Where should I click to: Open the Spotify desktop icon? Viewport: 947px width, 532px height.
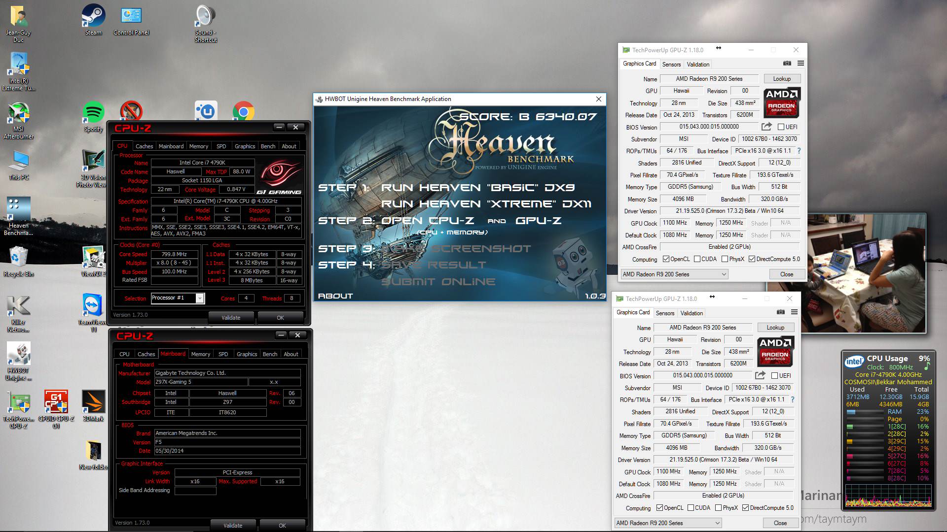[x=93, y=116]
